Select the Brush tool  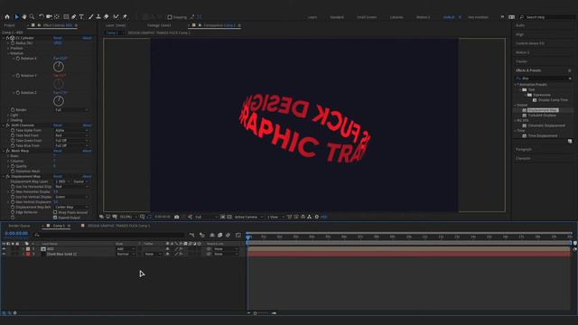(90, 17)
